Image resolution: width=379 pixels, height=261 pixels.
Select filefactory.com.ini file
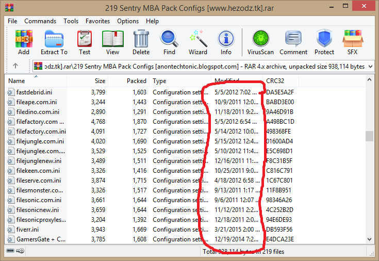click(x=41, y=132)
